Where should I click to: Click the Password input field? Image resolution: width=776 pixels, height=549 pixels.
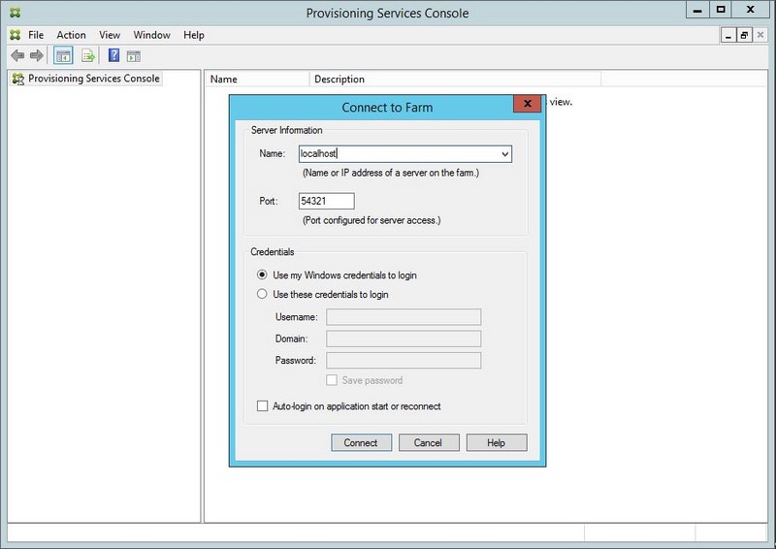404,361
